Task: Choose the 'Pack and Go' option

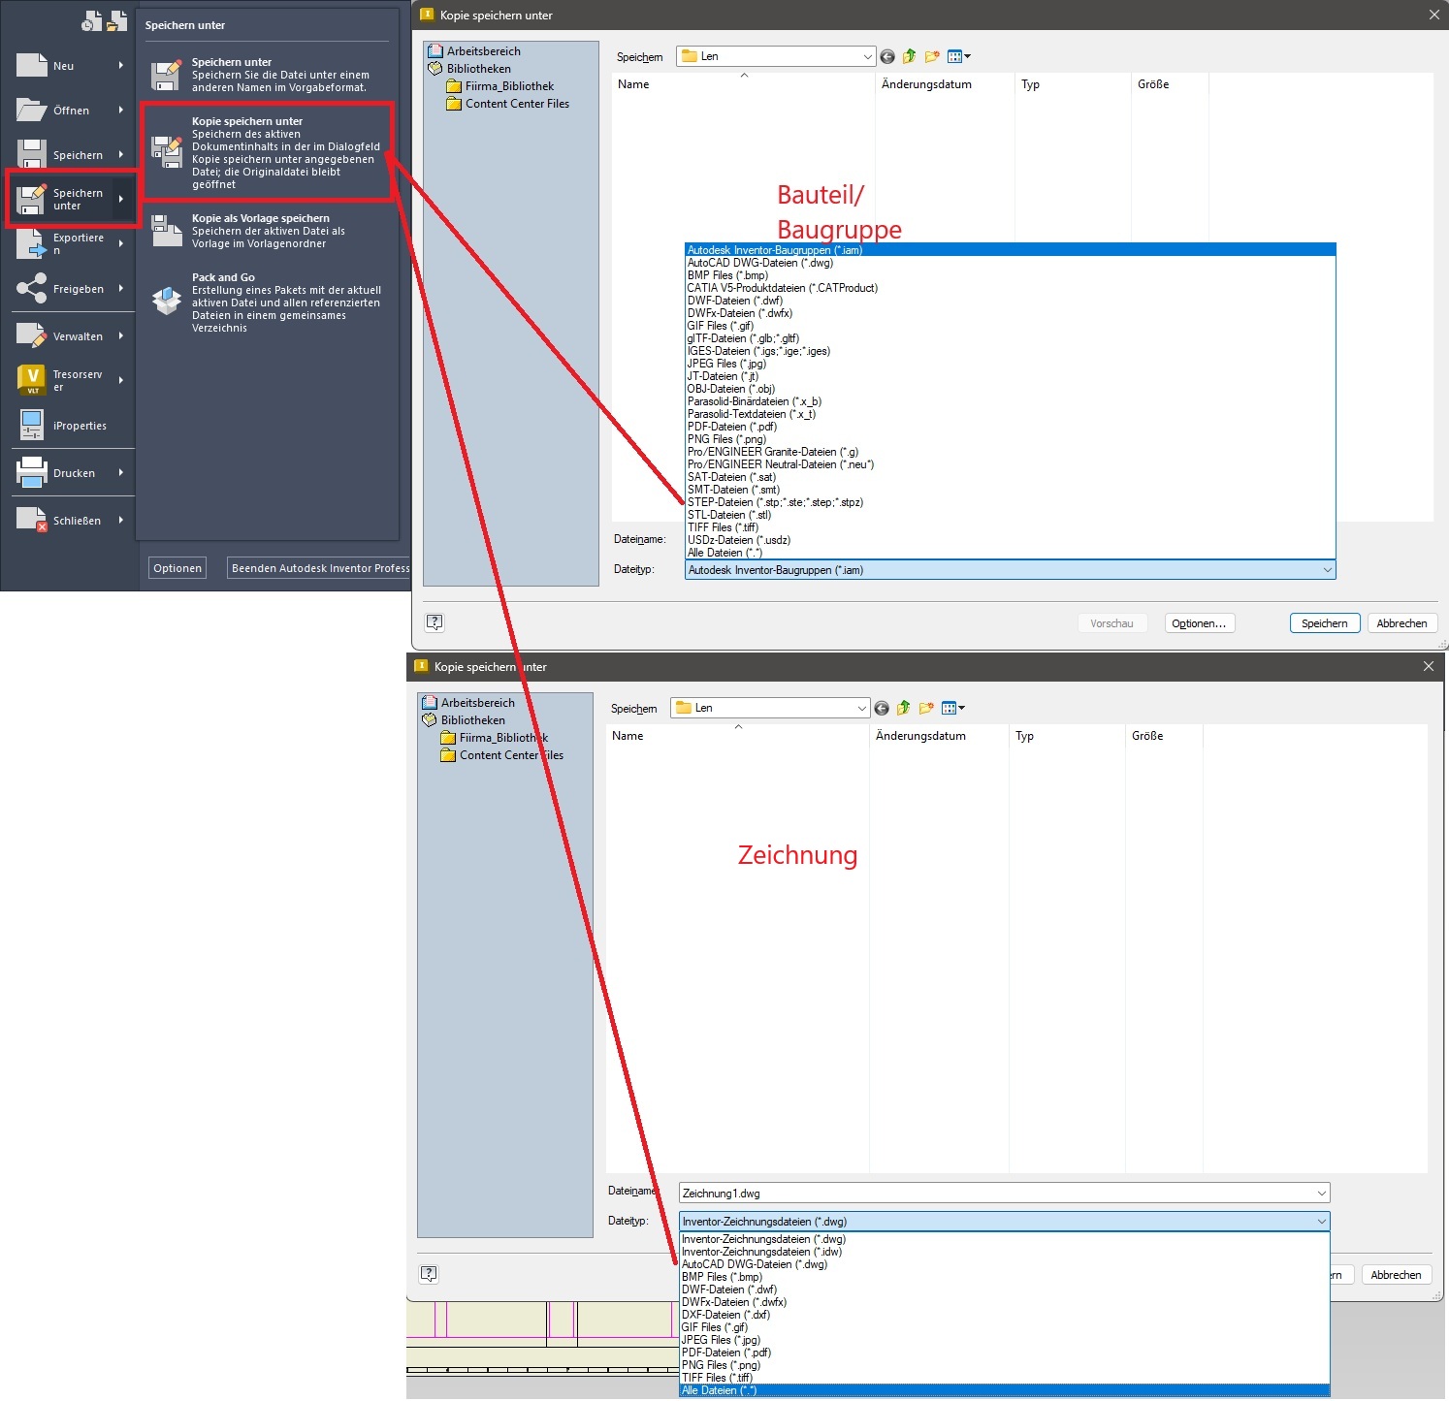Action: click(x=267, y=302)
